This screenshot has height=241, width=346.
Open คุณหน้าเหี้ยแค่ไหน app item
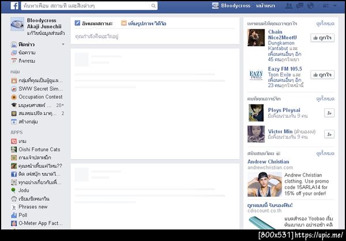(x=37, y=165)
